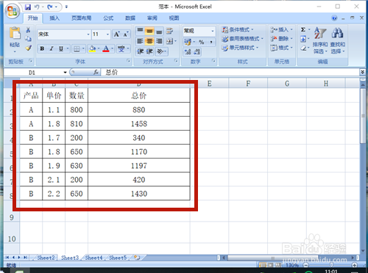Redo the last action

click(x=50, y=7)
